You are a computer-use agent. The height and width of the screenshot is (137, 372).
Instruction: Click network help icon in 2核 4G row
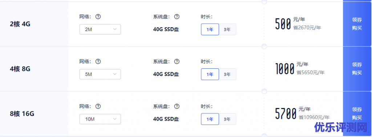(98, 17)
